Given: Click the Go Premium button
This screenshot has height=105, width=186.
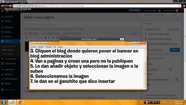Looking at the screenshot, I should click(135, 10).
